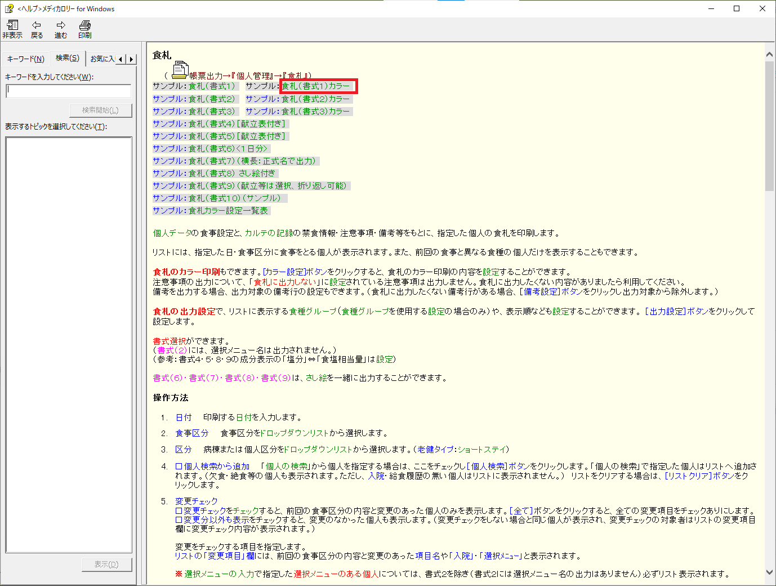Click the 表示(D) button

(x=106, y=565)
